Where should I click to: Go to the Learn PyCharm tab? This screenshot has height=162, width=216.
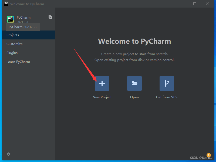click(x=29, y=62)
